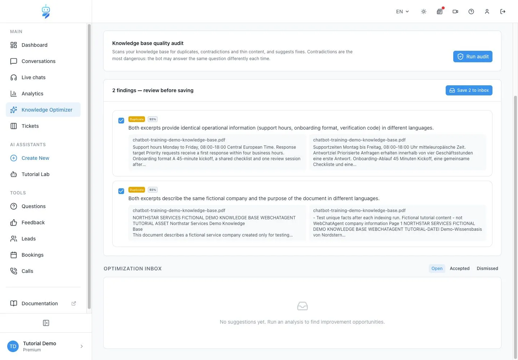Screen dimensions: 518x360
Task: Click Duplicate badge on support hours finding
Action: click(x=137, y=119)
